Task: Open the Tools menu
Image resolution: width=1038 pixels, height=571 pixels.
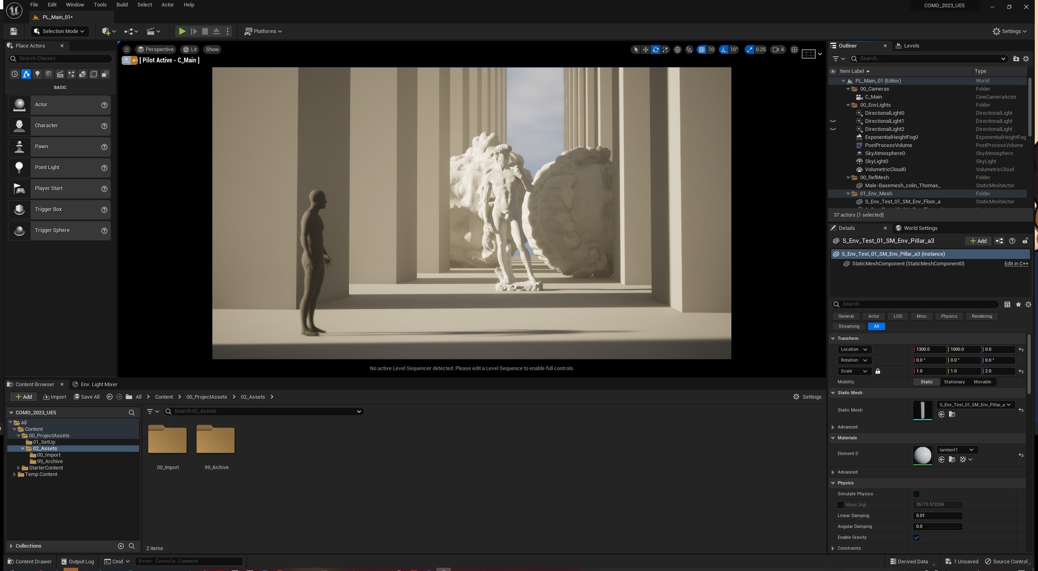Action: [x=100, y=5]
